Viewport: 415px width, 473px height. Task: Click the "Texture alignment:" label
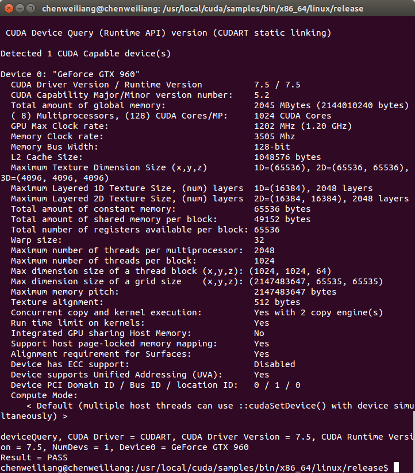point(57,302)
